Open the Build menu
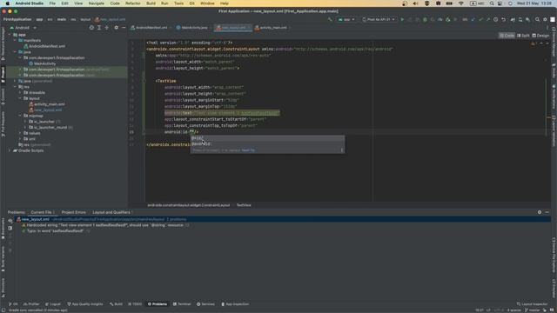 click(x=151, y=3)
